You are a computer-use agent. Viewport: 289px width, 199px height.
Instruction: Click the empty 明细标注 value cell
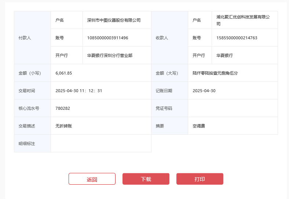(x=101, y=144)
